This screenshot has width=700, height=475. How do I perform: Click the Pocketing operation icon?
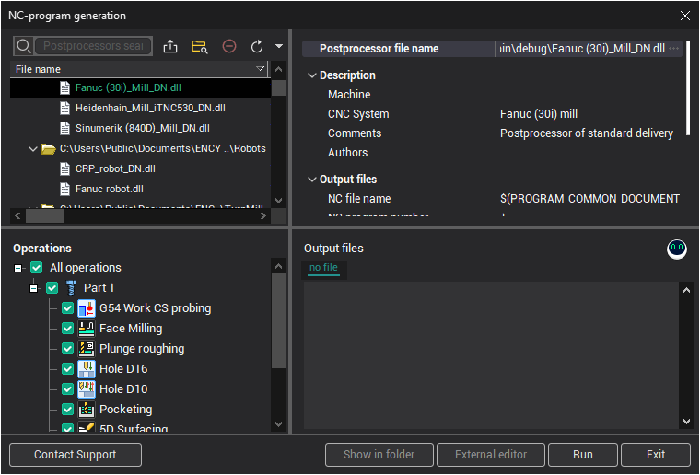(87, 410)
